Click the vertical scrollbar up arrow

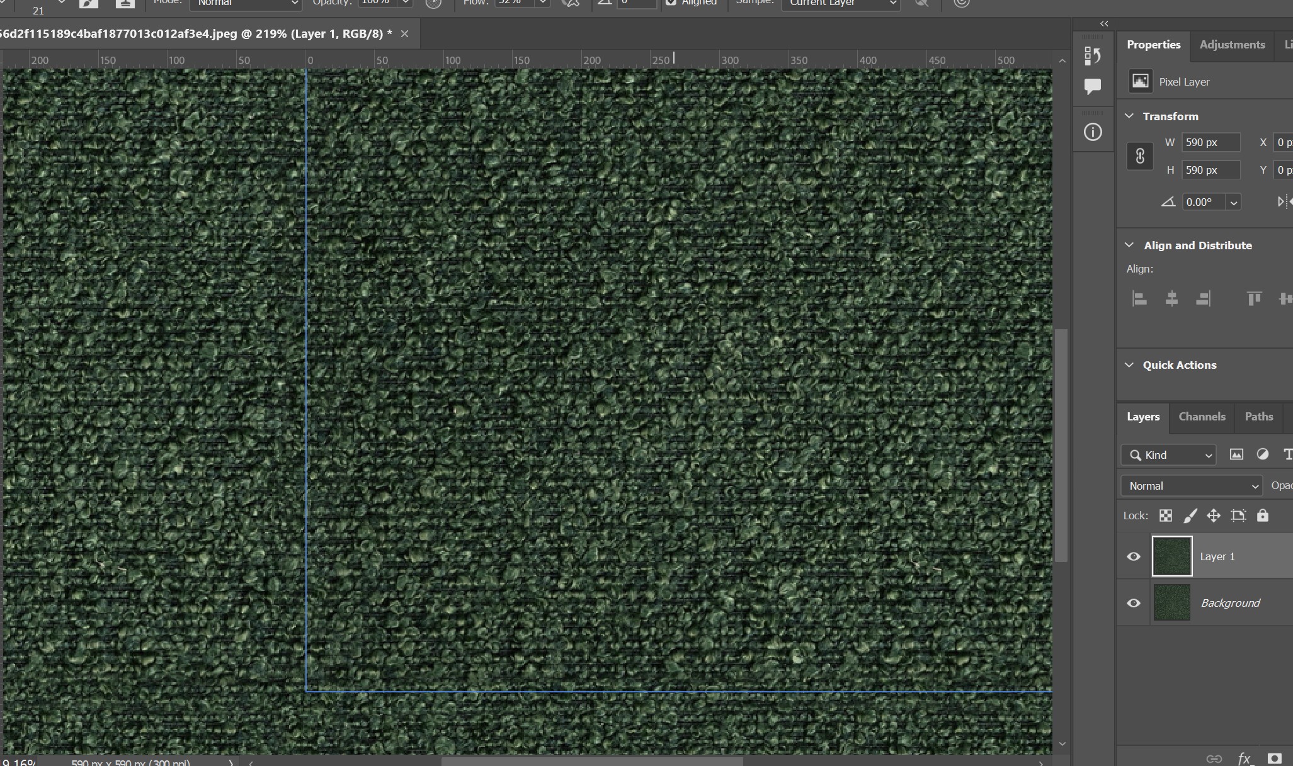click(1062, 61)
